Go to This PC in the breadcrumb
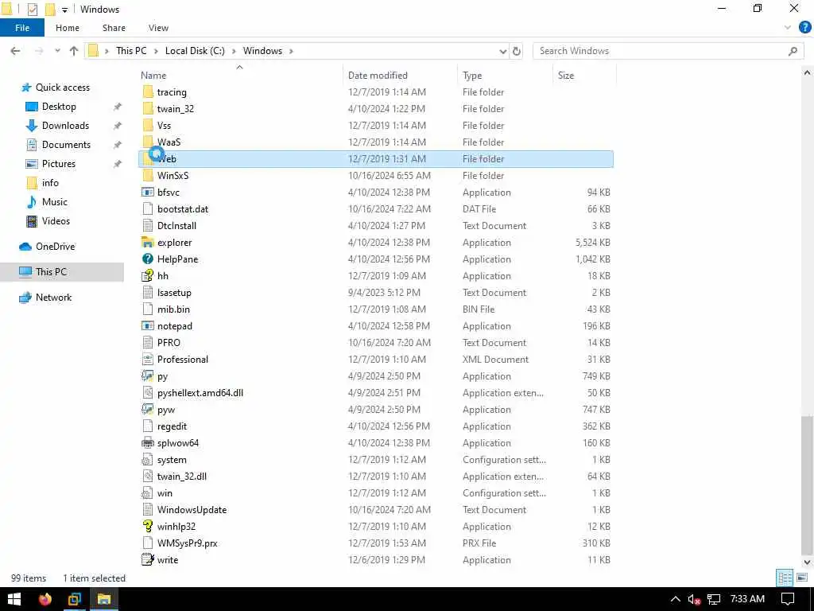The image size is (814, 611). coord(131,51)
